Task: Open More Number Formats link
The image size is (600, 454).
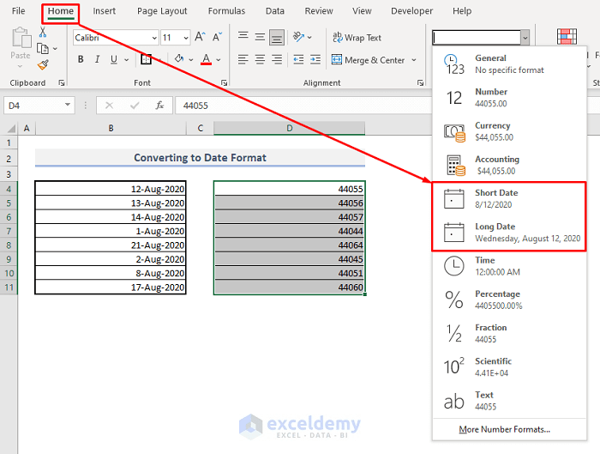Action: click(x=504, y=429)
